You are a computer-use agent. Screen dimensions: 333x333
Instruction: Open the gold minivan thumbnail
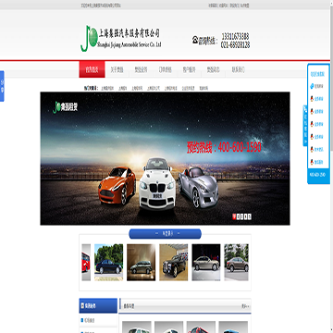141,263
